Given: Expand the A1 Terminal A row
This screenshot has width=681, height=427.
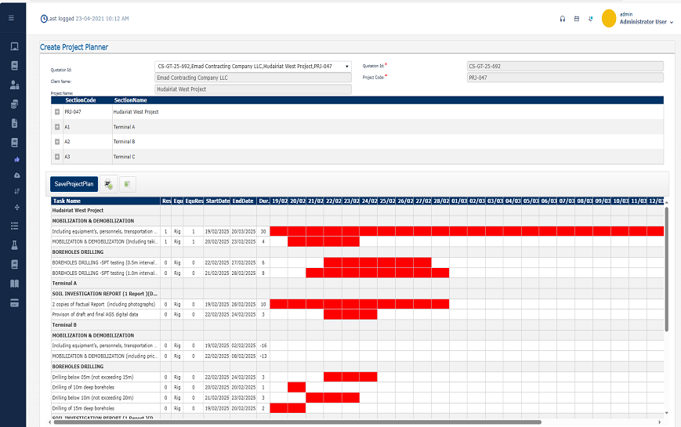Looking at the screenshot, I should click(57, 127).
